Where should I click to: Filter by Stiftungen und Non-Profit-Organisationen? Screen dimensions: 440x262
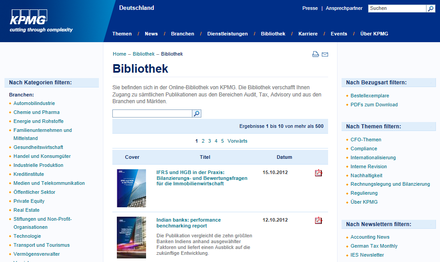pos(43,223)
